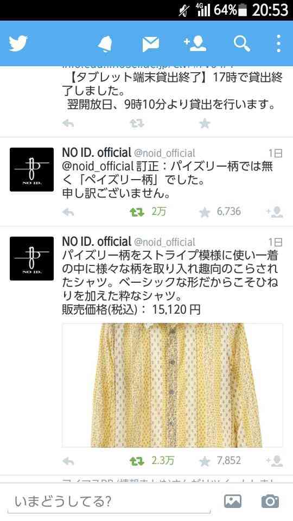Favorite the shirt tweet with 7,852 stars

(x=205, y=461)
